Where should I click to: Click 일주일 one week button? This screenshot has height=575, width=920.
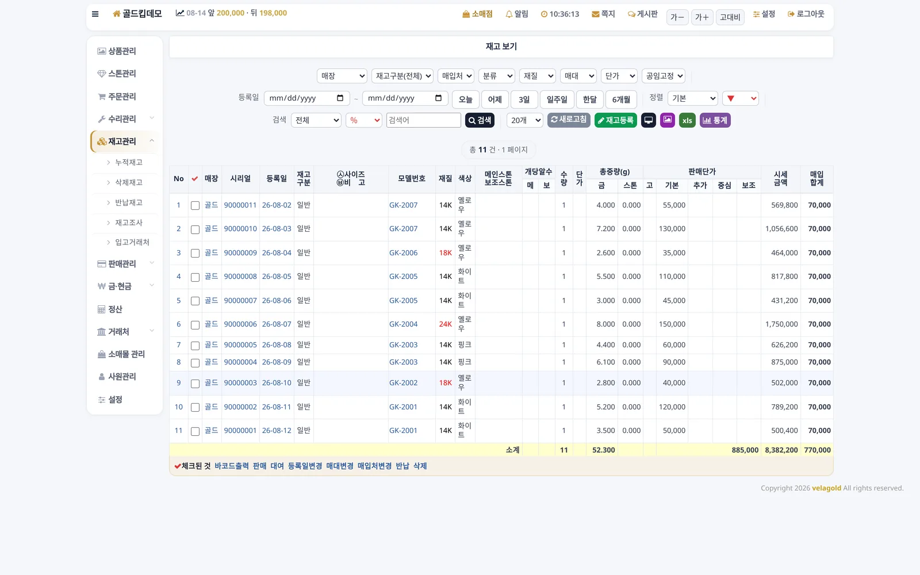(x=557, y=99)
